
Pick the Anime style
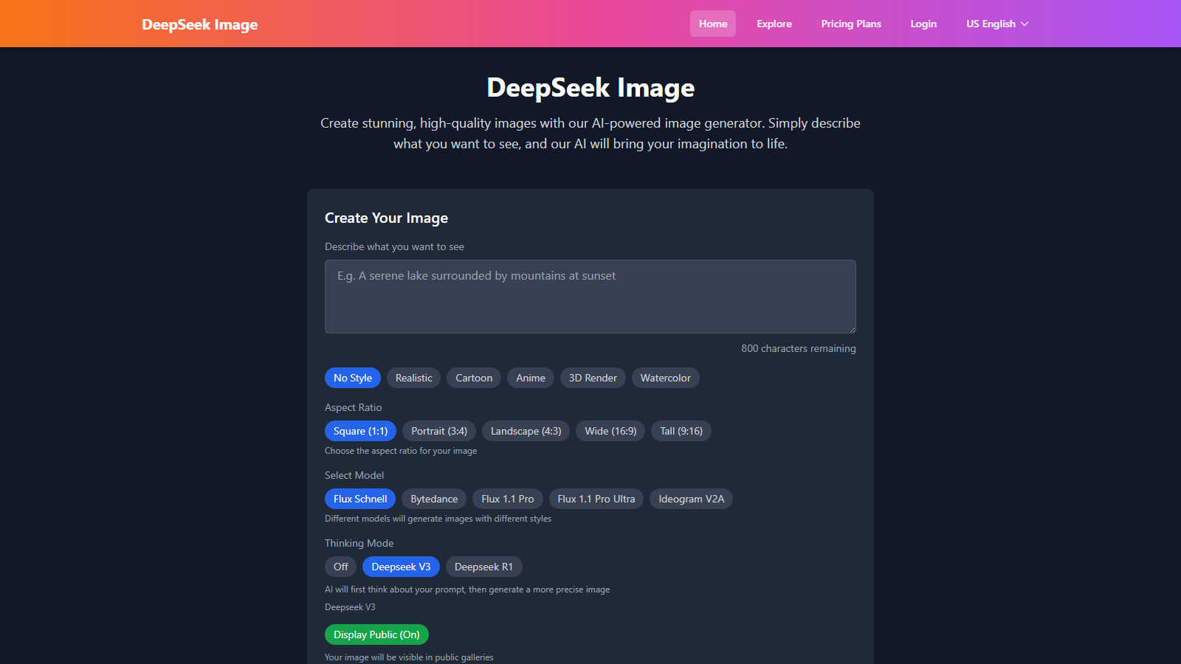click(x=531, y=378)
